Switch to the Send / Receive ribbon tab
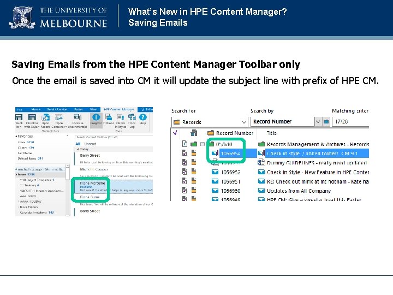The height and width of the screenshot is (295, 393). coord(57,110)
